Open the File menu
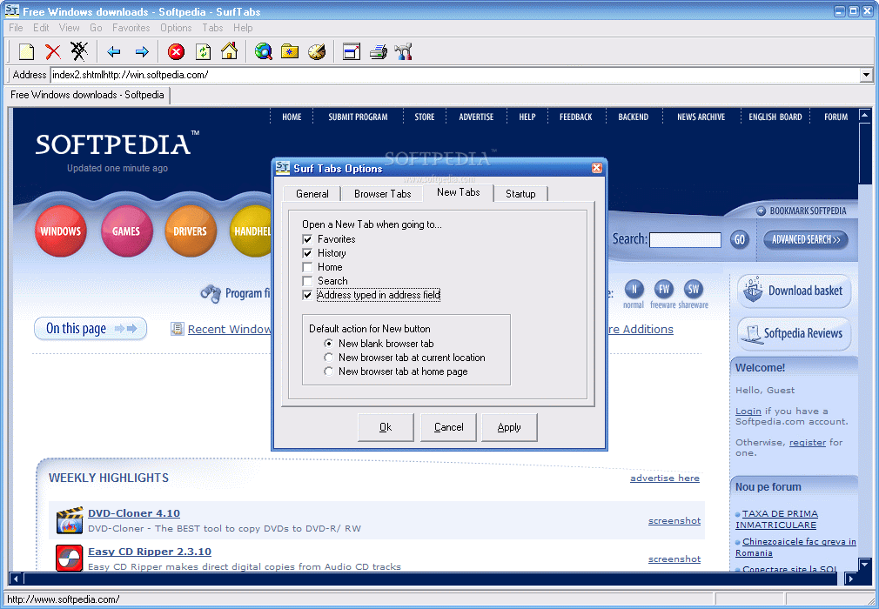Image resolution: width=879 pixels, height=609 pixels. 16,28
